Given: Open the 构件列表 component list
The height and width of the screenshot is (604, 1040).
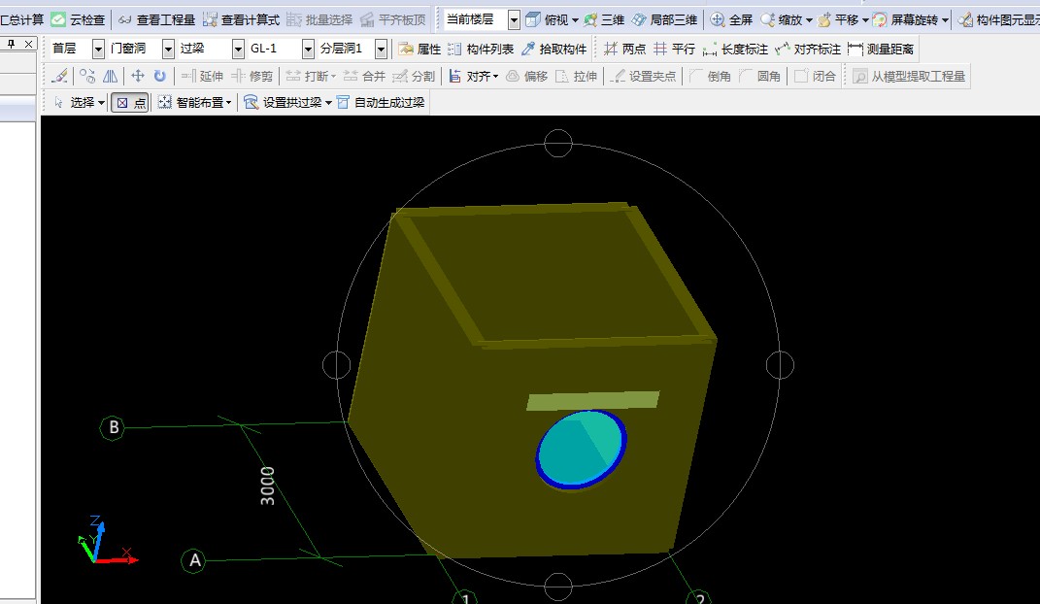Looking at the screenshot, I should [x=481, y=50].
